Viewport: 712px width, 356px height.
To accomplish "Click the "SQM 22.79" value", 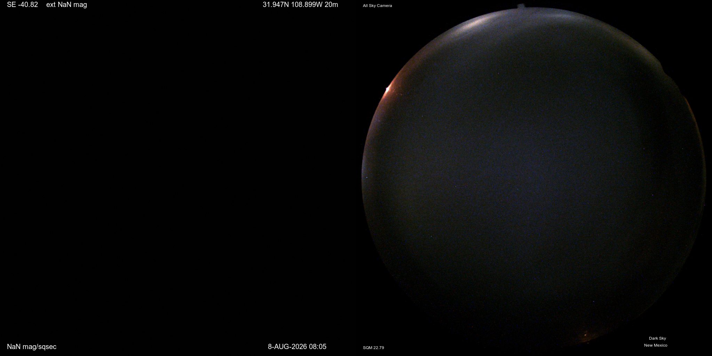I will tap(373, 348).
